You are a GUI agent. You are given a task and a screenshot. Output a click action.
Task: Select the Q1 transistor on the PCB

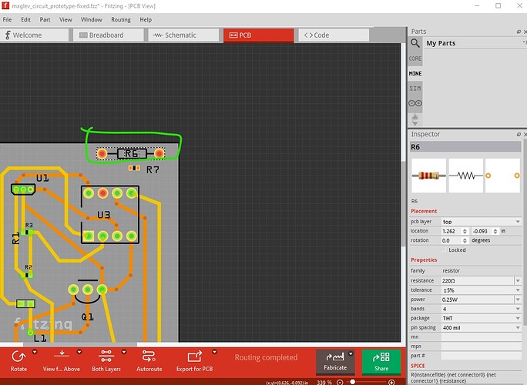[87, 293]
